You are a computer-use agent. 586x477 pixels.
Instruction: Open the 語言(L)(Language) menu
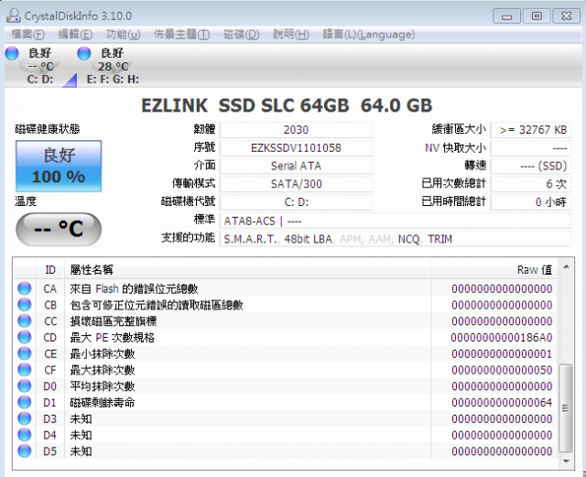[x=368, y=35]
